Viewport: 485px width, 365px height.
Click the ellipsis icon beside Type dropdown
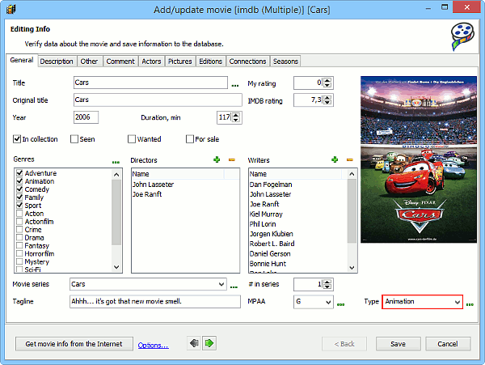[470, 304]
